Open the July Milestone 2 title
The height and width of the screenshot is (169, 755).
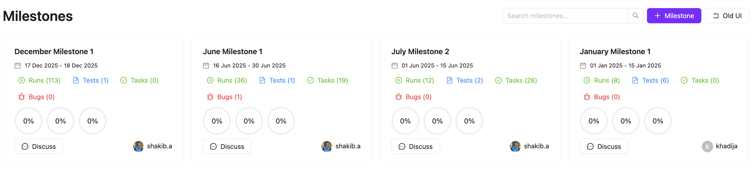pyautogui.click(x=420, y=52)
